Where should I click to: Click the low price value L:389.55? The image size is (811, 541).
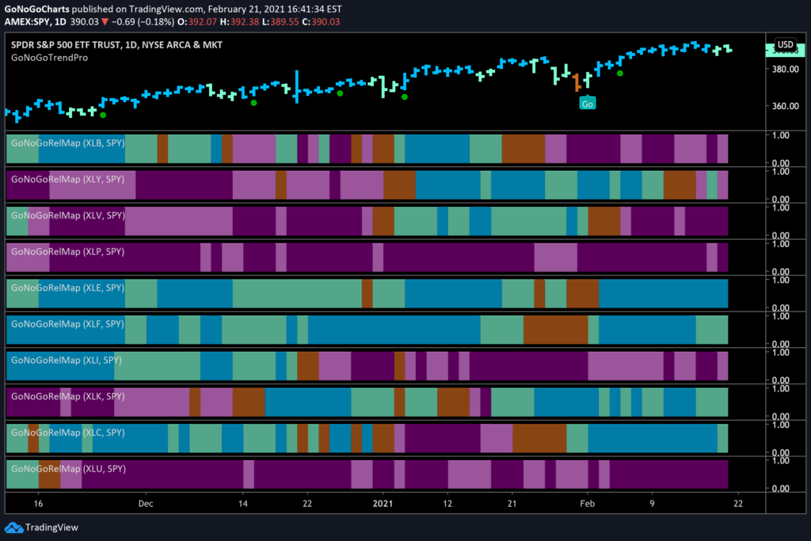(280, 21)
